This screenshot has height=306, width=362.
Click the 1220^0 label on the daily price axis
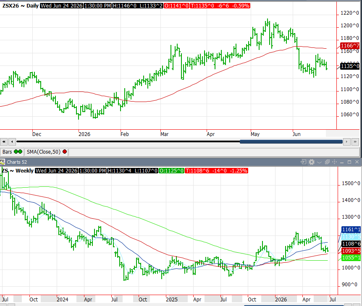(x=350, y=13)
